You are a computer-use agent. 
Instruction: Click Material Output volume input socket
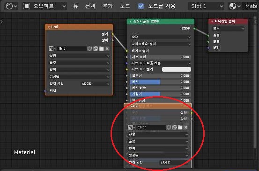[x=208, y=42]
